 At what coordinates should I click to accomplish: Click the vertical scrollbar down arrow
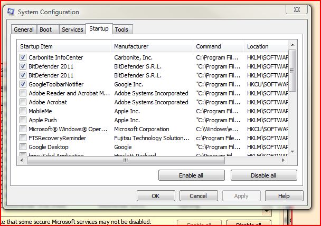point(292,152)
